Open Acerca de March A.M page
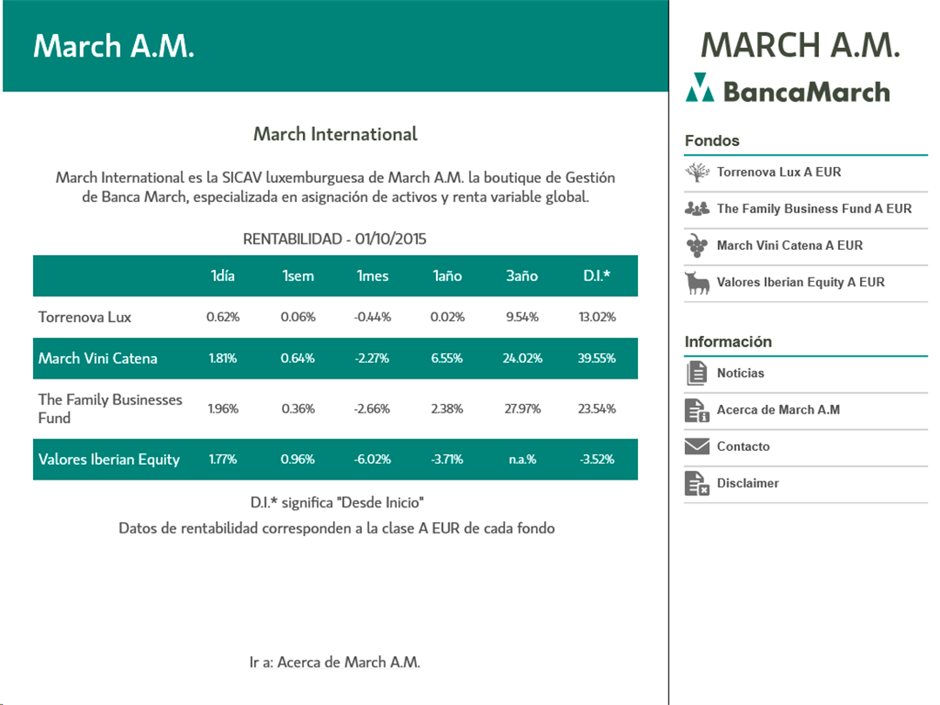Screen dimensions: 940x705 click(806, 410)
